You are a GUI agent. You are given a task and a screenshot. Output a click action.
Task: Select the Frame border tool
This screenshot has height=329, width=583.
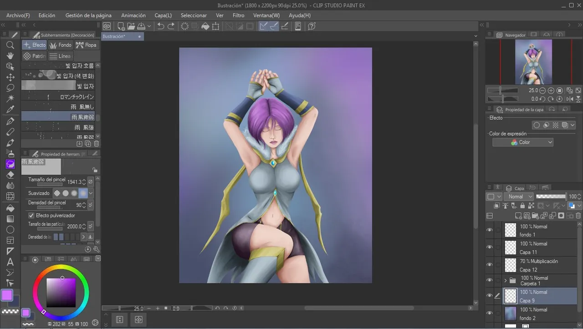tap(10, 240)
